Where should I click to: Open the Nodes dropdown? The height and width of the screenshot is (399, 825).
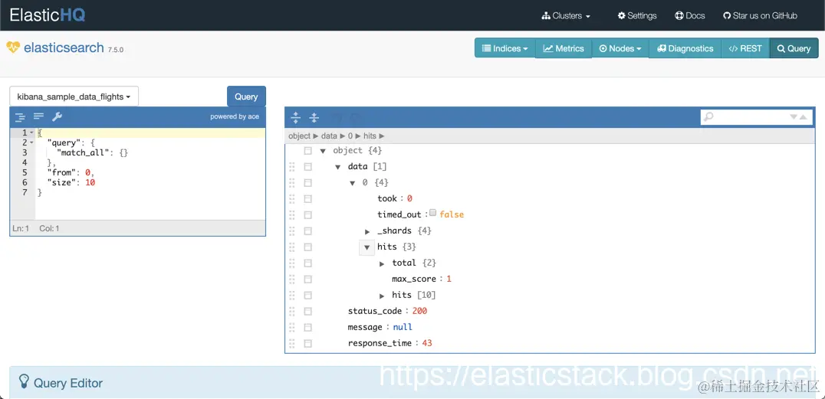click(x=620, y=48)
